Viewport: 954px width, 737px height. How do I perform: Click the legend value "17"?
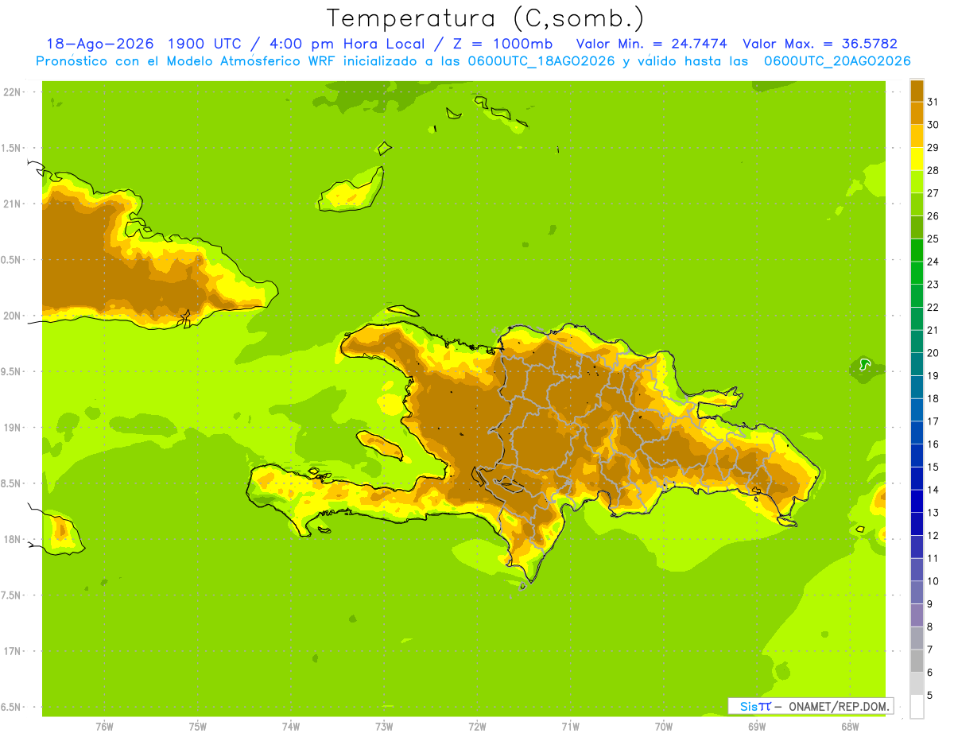933,421
